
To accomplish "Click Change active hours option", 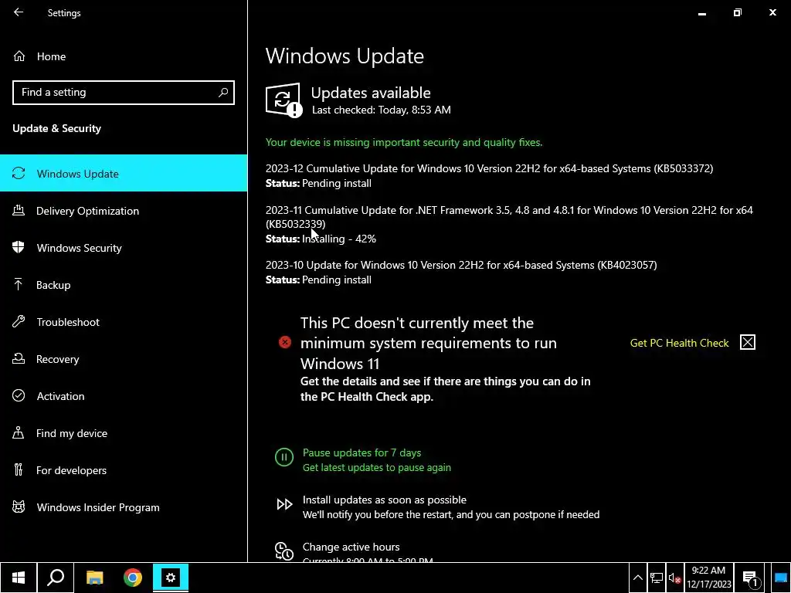I will (351, 547).
